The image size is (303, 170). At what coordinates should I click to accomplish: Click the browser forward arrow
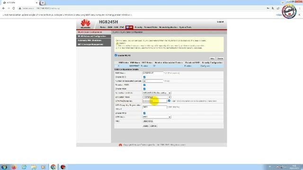9,8
